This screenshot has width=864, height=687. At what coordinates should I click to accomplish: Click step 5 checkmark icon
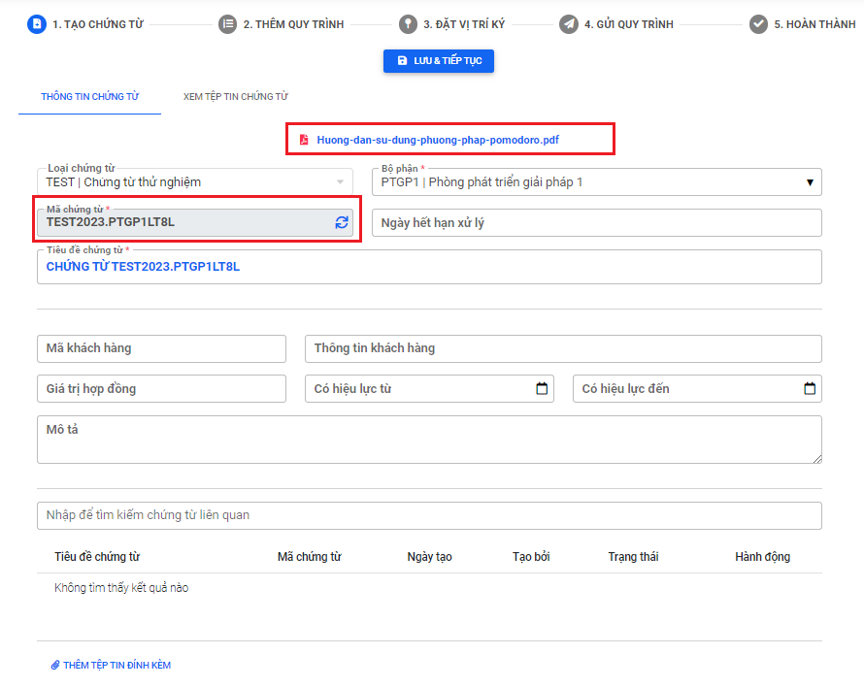tap(759, 24)
